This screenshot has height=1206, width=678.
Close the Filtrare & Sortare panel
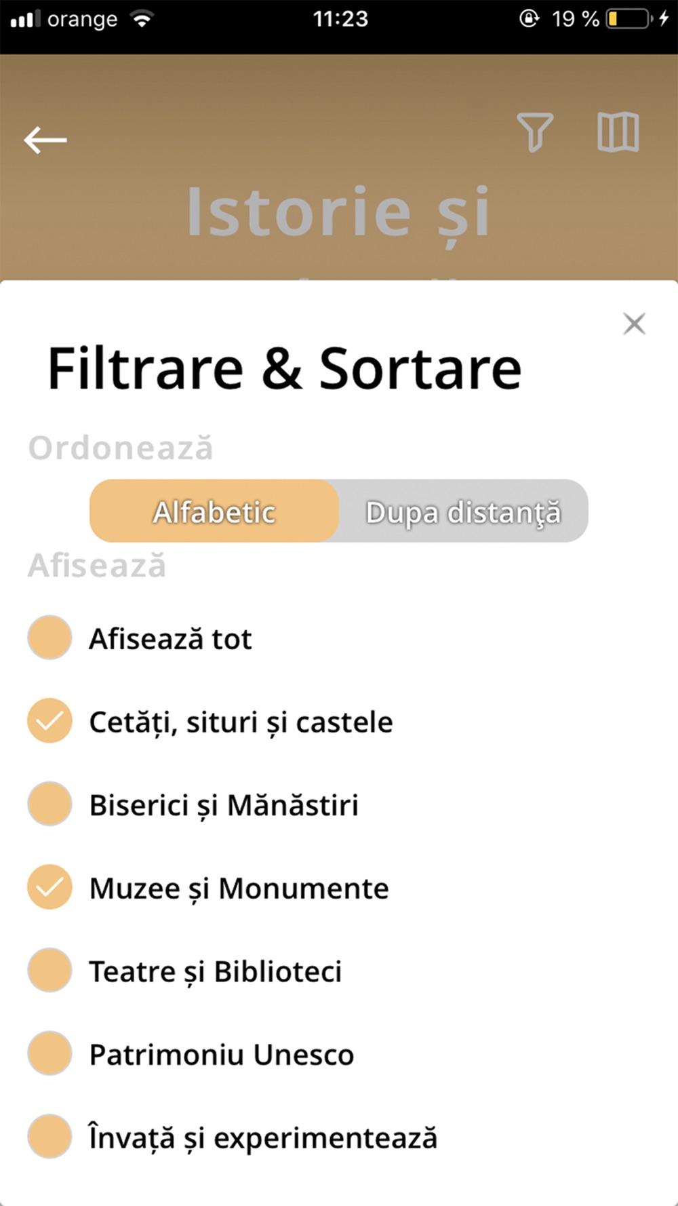[x=634, y=324]
